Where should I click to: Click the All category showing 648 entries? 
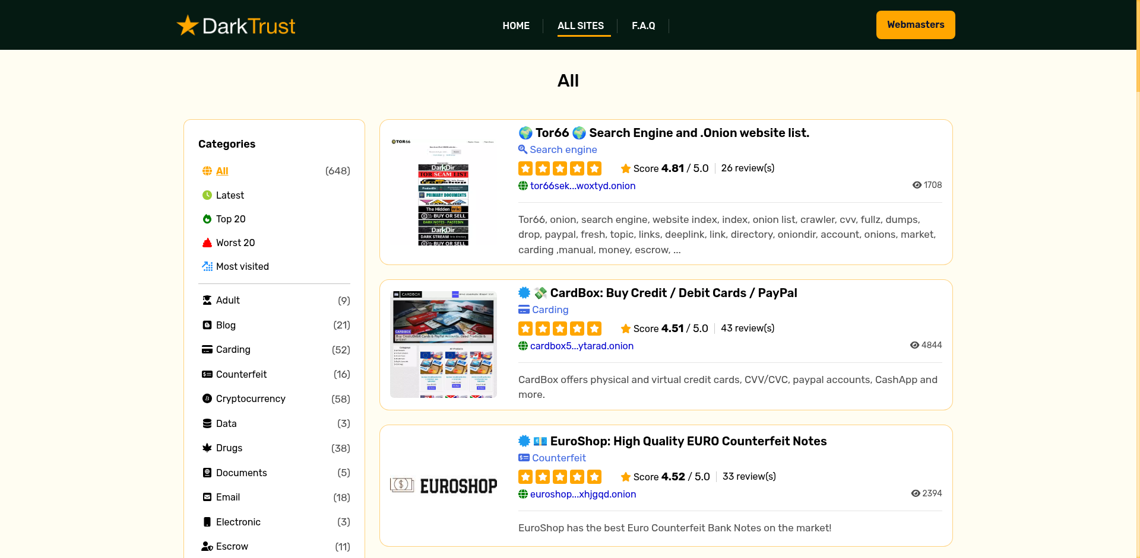222,171
